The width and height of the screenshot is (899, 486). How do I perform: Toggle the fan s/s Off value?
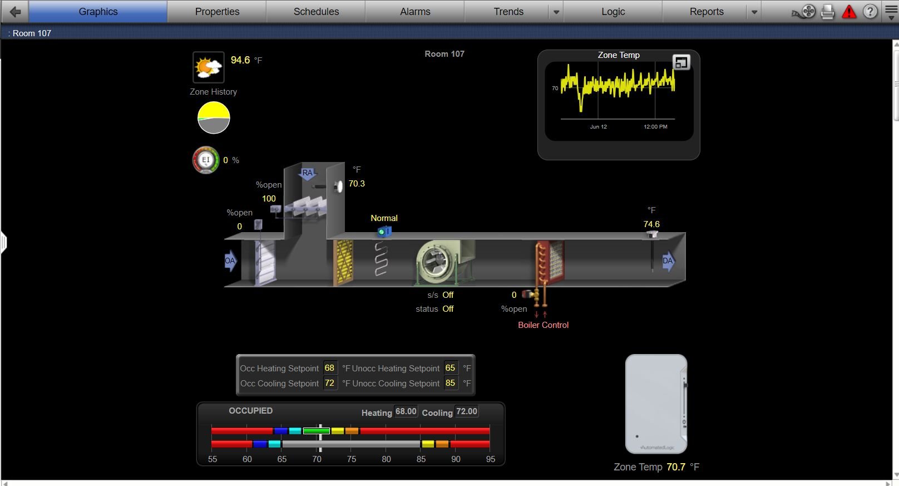point(448,295)
